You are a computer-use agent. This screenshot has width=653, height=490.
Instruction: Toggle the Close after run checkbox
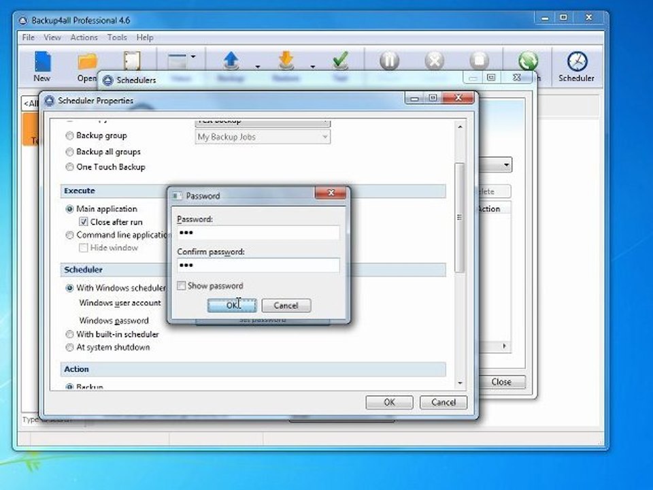click(83, 222)
